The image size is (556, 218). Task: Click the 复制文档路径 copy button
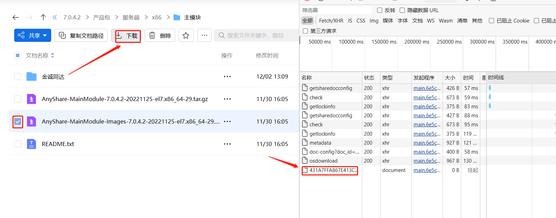tap(81, 35)
